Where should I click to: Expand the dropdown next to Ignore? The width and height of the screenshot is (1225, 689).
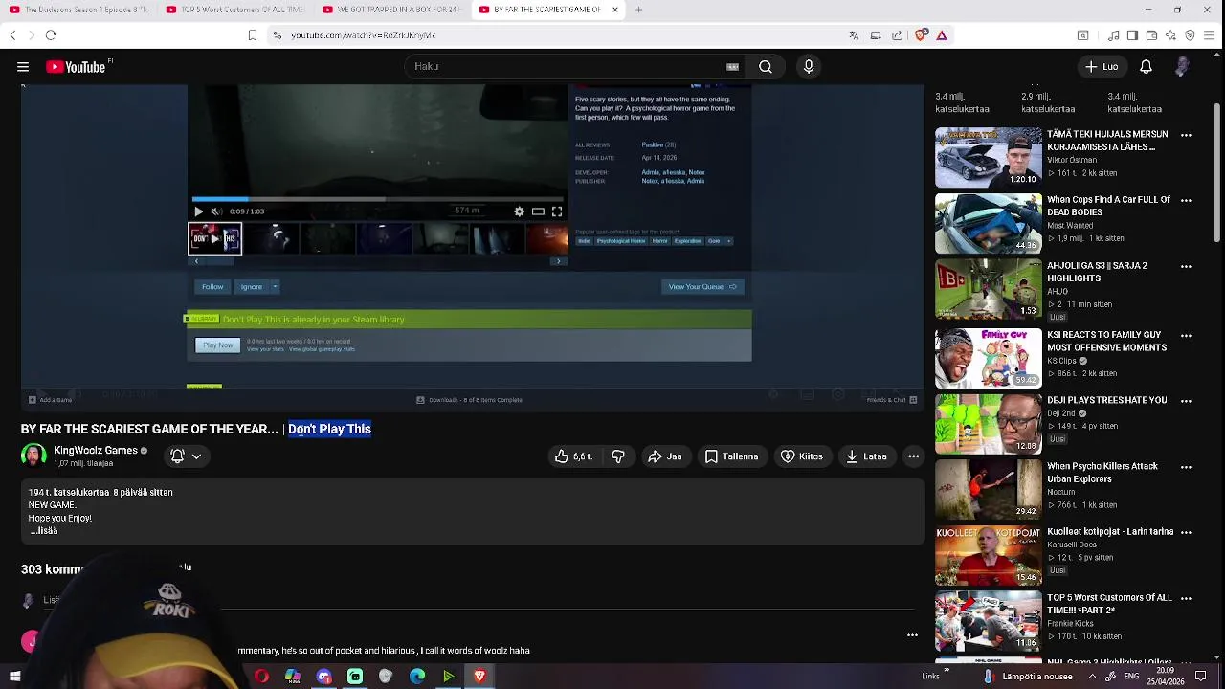(275, 287)
